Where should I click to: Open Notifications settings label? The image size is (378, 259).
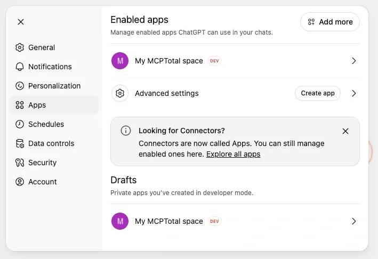pyautogui.click(x=50, y=67)
